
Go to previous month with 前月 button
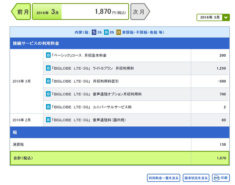[21, 12]
